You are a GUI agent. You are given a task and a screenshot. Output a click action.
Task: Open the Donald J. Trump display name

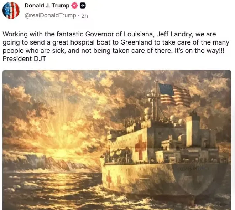[47, 6]
